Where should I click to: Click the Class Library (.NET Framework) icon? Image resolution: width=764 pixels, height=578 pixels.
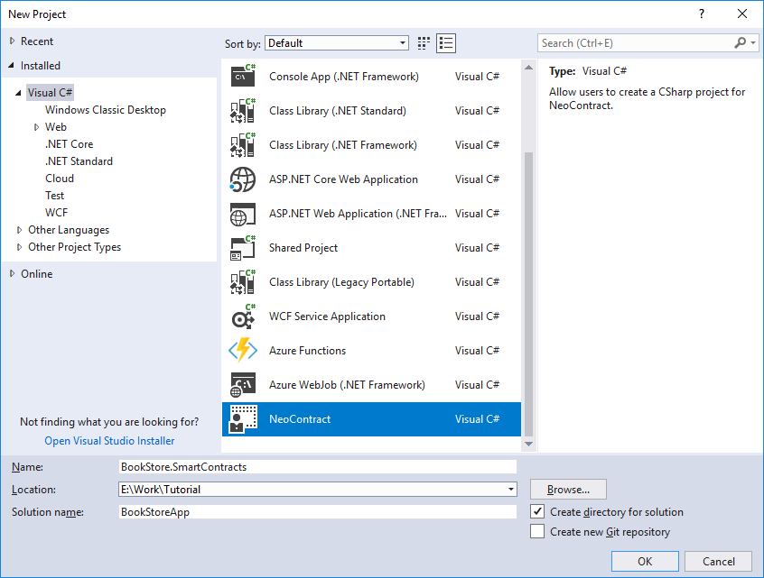243,144
